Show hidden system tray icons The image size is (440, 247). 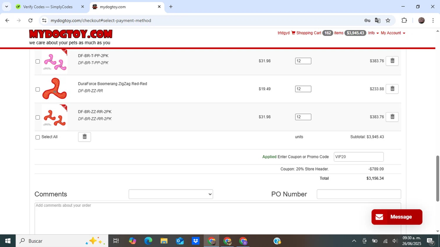point(354,241)
